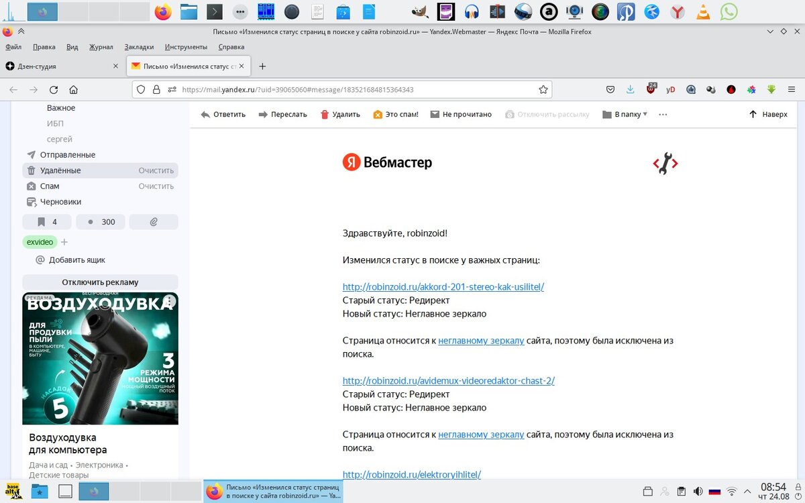Screen dimensions: 805x503
Task: Expand the В папку dropdown
Action: pyautogui.click(x=625, y=114)
